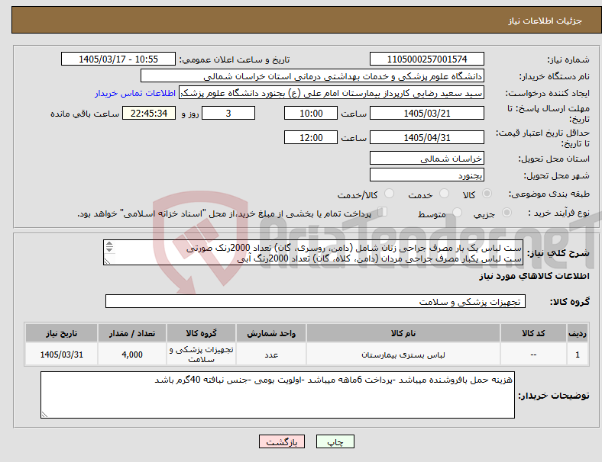Click the تاریخ نیاز column header
The height and width of the screenshot is (462, 602).
pyautogui.click(x=61, y=333)
